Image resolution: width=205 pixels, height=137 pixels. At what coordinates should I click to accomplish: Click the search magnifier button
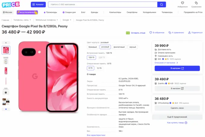162,5
